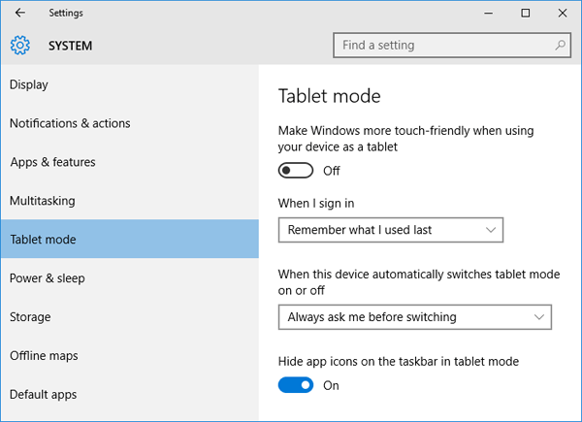Go back with the arrow icon
Viewport: 582px width, 422px height.
[20, 13]
